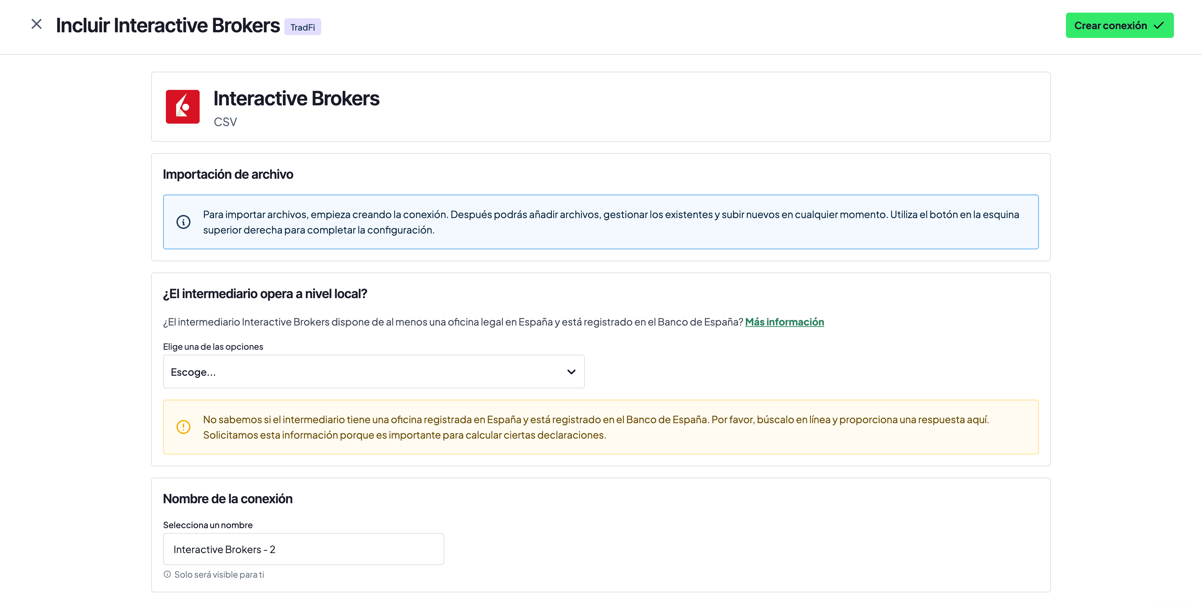Click the CSV label under Interactive Brokers
Screen dimensions: 1202x604
pos(225,122)
